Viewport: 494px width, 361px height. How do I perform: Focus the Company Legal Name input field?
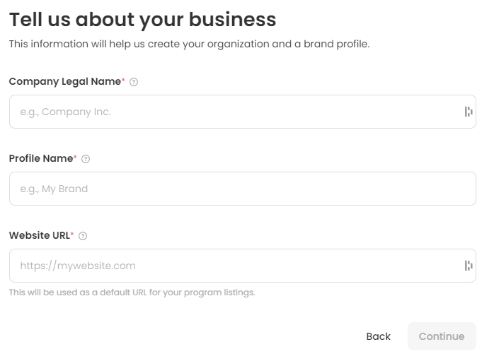pyautogui.click(x=234, y=112)
